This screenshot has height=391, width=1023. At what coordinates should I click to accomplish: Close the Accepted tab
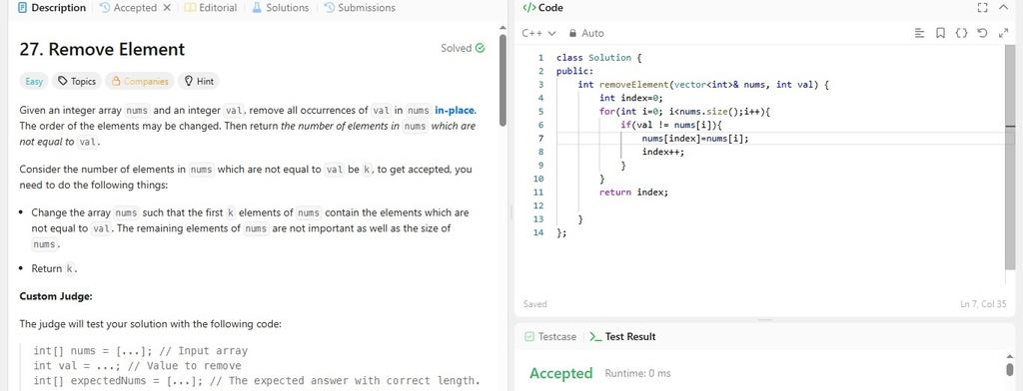(167, 8)
